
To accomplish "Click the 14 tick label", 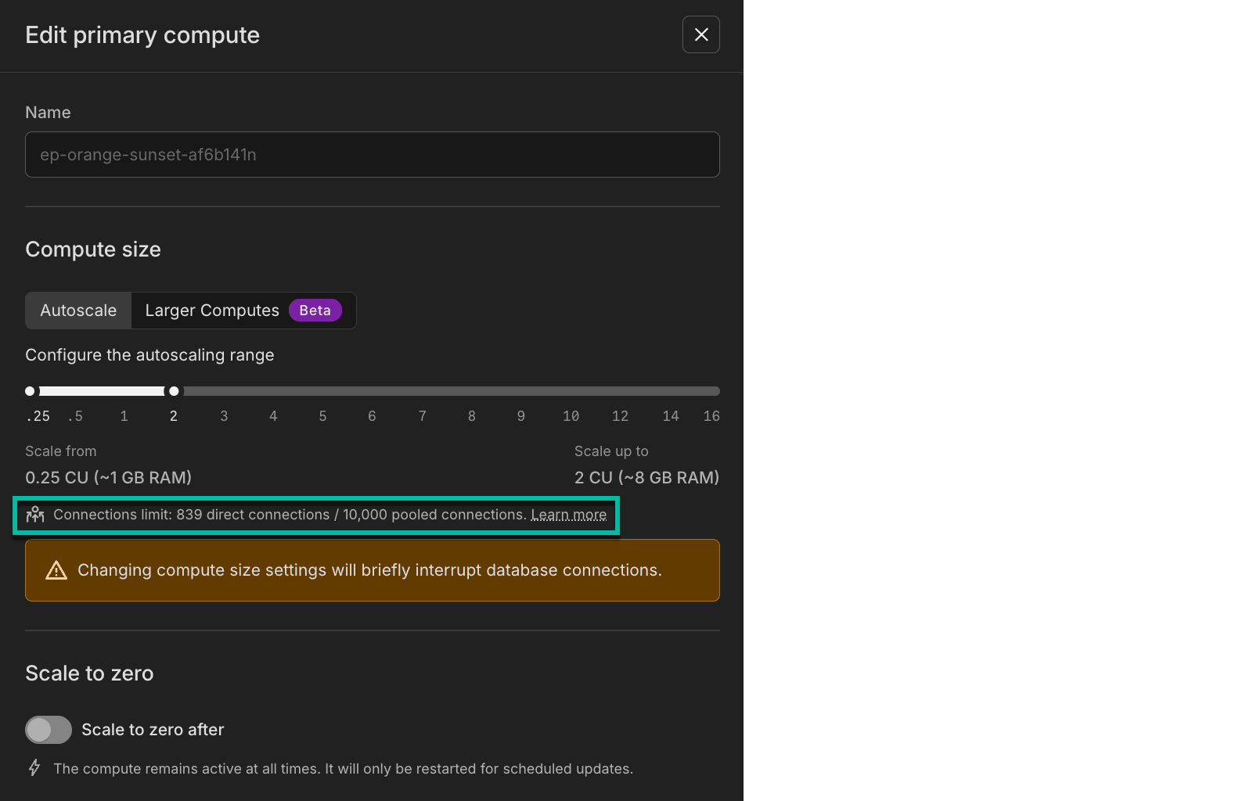I will point(671,416).
